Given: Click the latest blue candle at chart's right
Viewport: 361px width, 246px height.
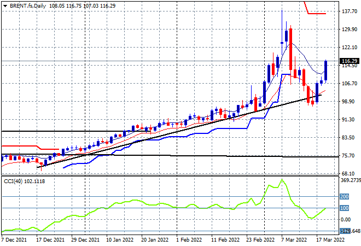Looking at the screenshot, I should 326,71.
